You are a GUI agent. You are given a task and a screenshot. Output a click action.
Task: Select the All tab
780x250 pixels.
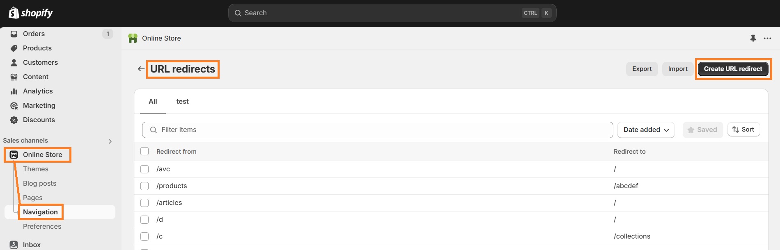(153, 101)
